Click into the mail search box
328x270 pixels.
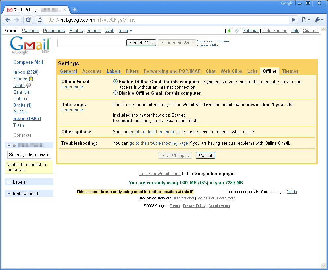click(x=91, y=43)
